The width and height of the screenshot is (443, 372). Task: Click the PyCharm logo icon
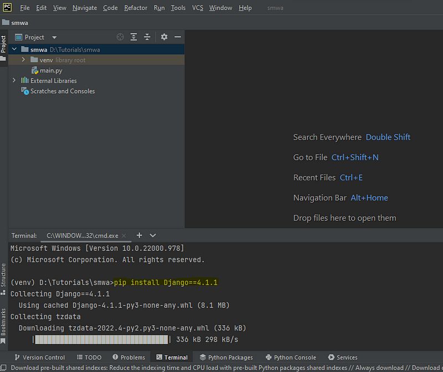tap(7, 7)
